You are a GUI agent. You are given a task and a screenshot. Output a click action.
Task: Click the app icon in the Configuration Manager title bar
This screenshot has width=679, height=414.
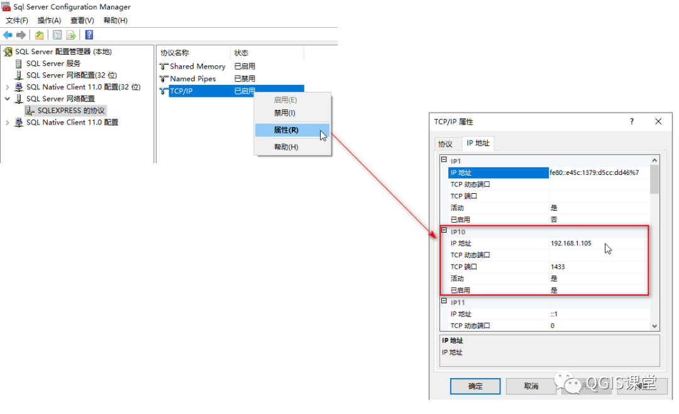pyautogui.click(x=6, y=7)
